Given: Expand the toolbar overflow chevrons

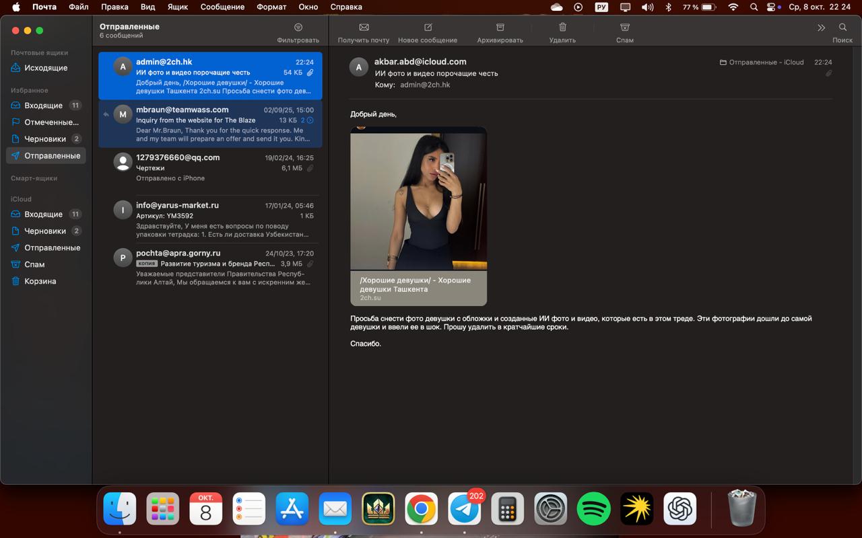Looking at the screenshot, I should [821, 28].
